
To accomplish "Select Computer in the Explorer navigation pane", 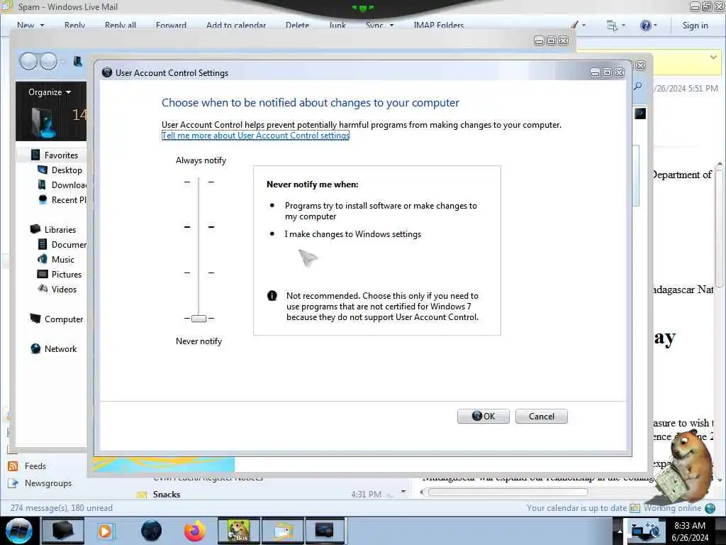I will point(64,319).
